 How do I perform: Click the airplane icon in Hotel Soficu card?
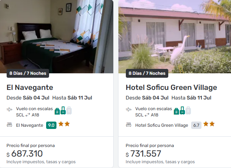129,109
